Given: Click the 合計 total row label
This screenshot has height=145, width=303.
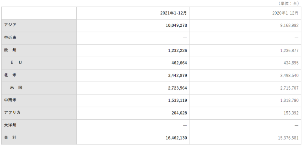Looking at the screenshot, I should [x=10, y=137].
